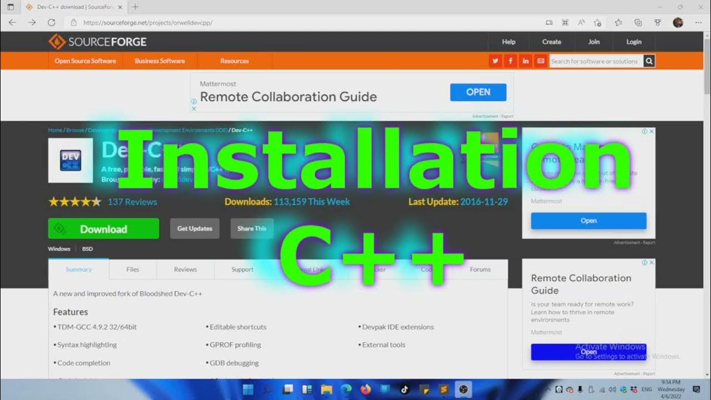Click the Open button in Mattermost sidebar ad
Screen dimensions: 711x400
(589, 221)
